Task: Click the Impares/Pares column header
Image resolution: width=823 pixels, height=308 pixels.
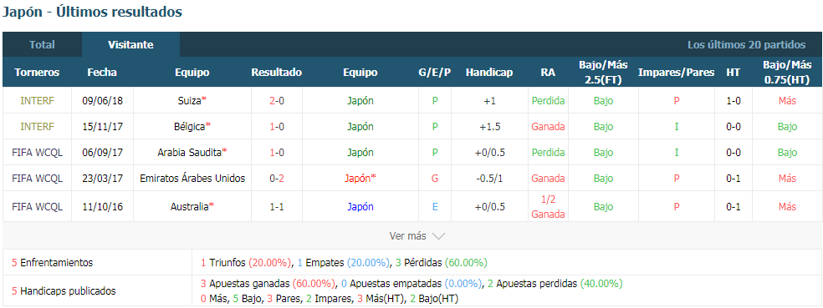Action: pyautogui.click(x=676, y=73)
